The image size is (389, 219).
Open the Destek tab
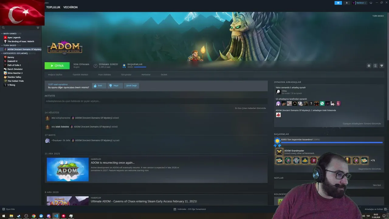click(164, 75)
